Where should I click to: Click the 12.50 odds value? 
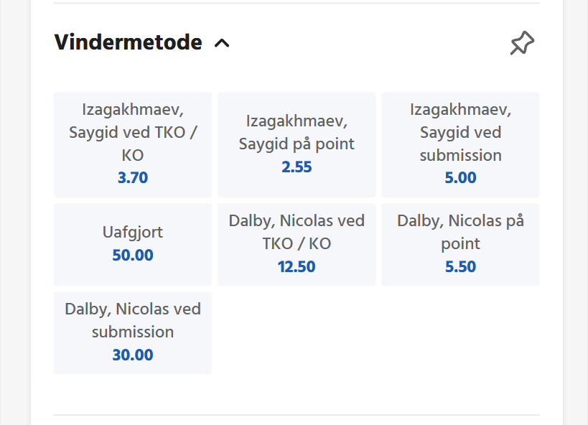297,267
